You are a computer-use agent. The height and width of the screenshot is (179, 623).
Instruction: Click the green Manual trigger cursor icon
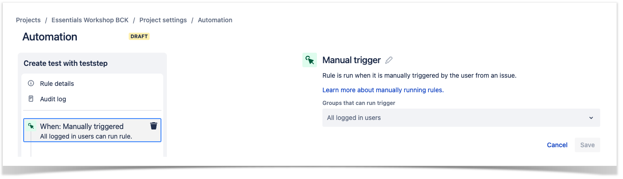(x=310, y=60)
